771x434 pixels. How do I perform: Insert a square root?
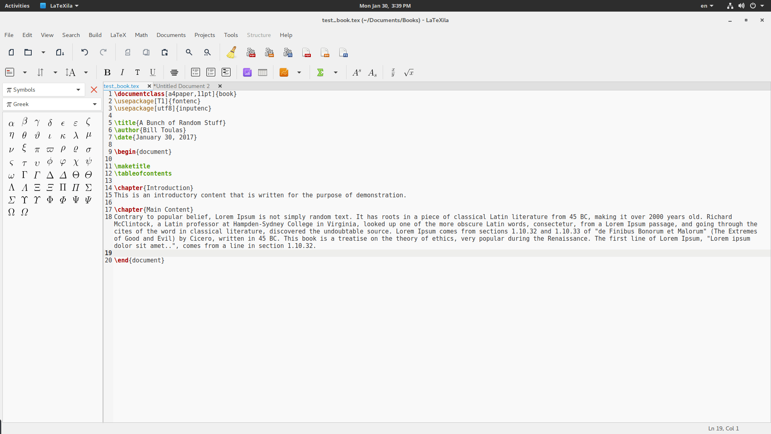(x=409, y=72)
